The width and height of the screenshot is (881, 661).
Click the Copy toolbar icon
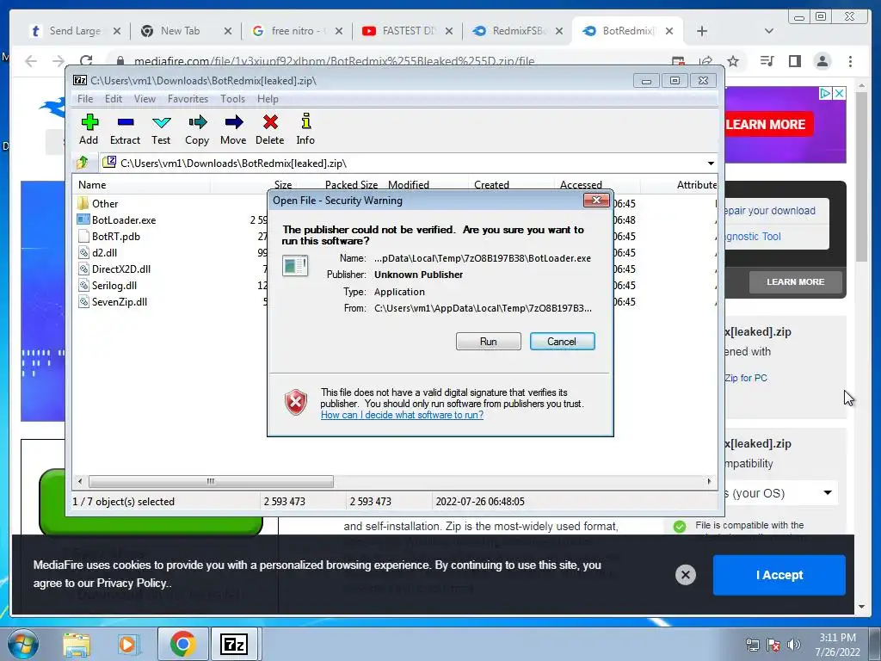(197, 129)
